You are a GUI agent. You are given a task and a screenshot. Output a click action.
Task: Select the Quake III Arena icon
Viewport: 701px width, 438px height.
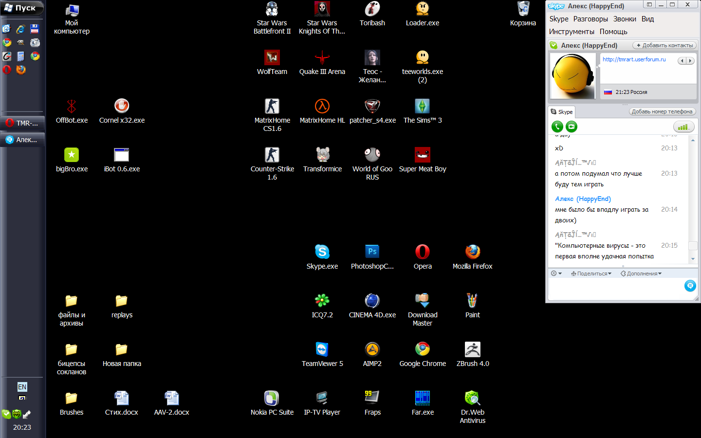322,63
